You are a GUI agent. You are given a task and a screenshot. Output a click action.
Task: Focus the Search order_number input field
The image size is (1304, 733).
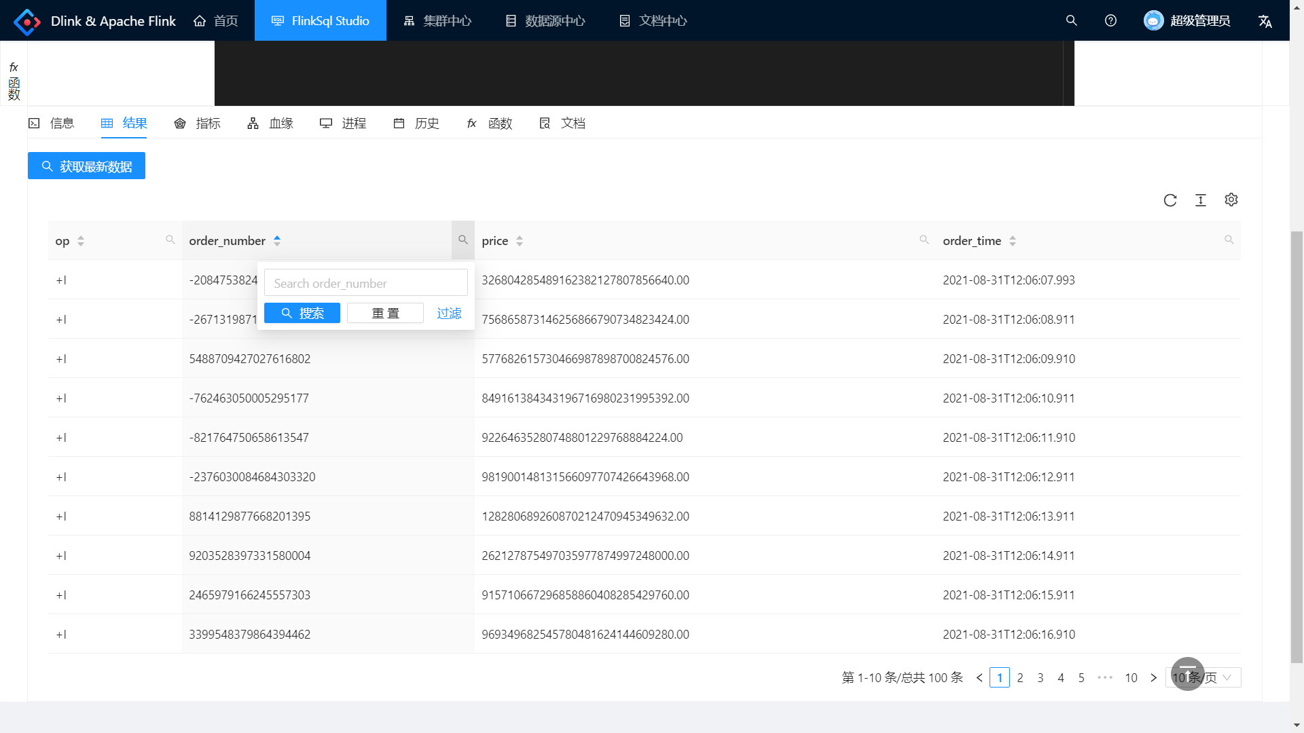(x=365, y=283)
